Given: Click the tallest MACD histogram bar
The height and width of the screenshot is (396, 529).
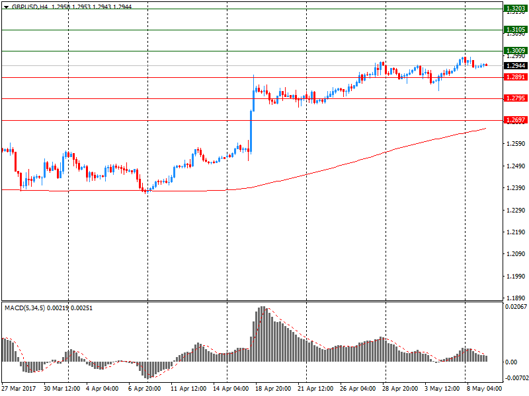Looking at the screenshot, I should 262,334.
